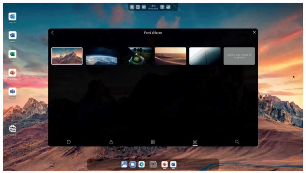This screenshot has height=173, width=306.
Task: Click the network signal bars icon
Action: click(168, 7)
